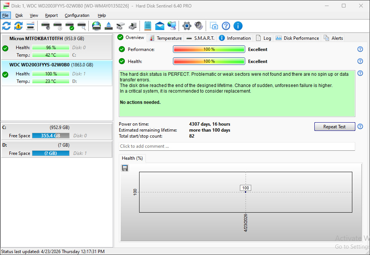Viewport: 370px width, 255px height.
Task: Click the 100 data point on health graph
Action: pyautogui.click(x=246, y=192)
